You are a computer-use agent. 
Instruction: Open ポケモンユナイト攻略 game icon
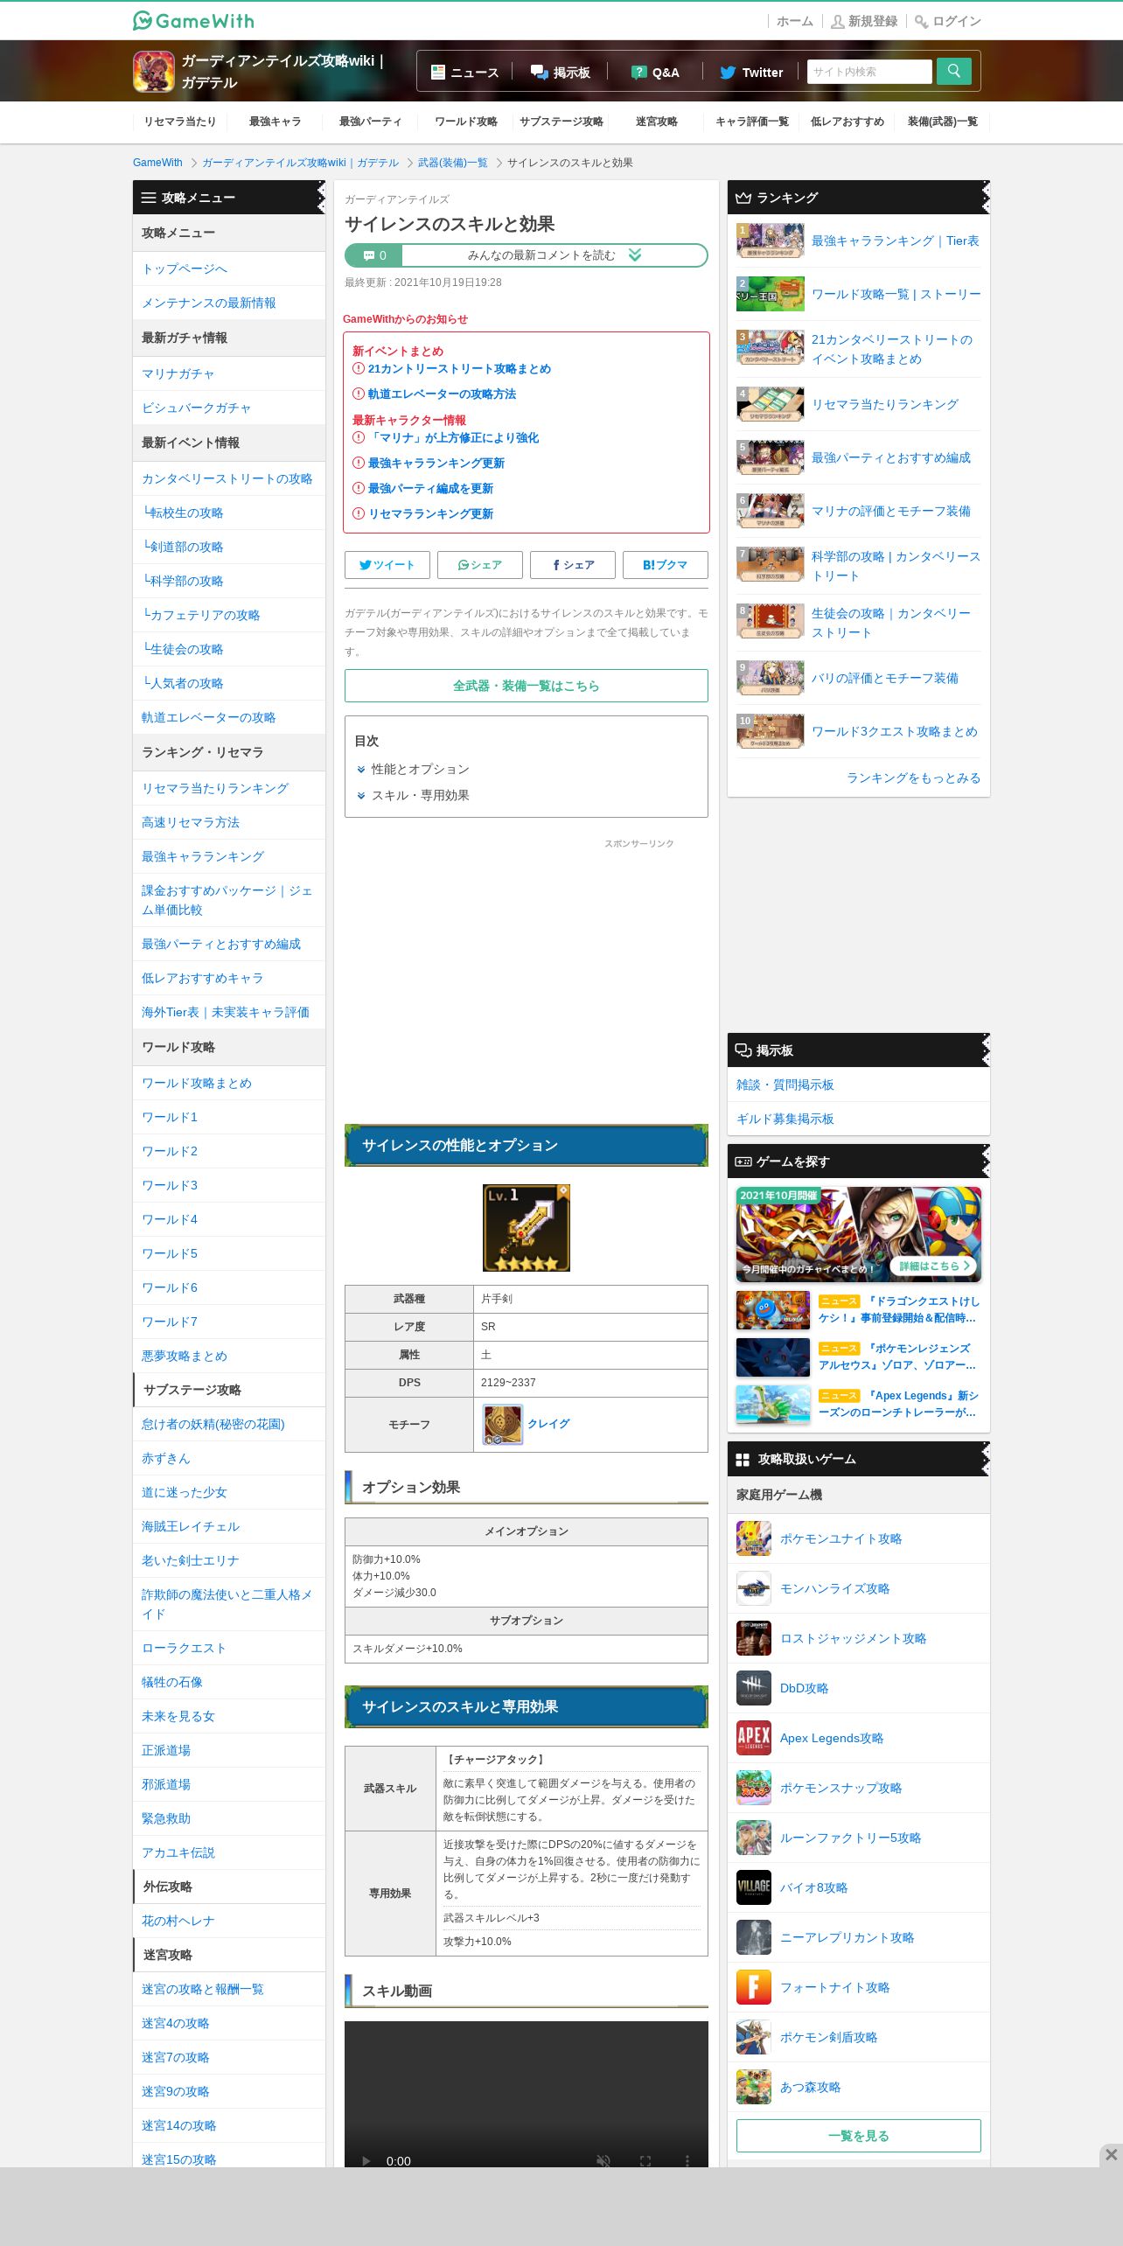[754, 1538]
